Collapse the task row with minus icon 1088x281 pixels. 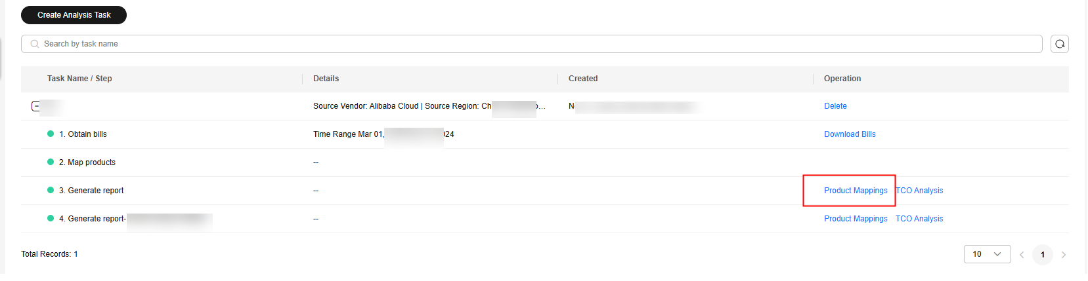point(36,106)
